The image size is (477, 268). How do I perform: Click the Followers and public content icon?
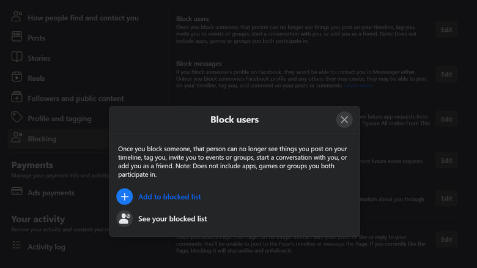pyautogui.click(x=17, y=98)
